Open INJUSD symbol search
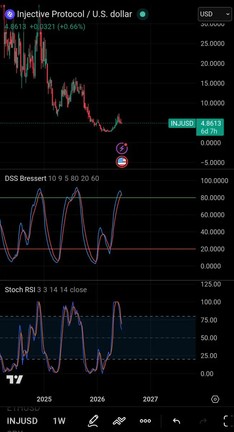 (x=22, y=420)
